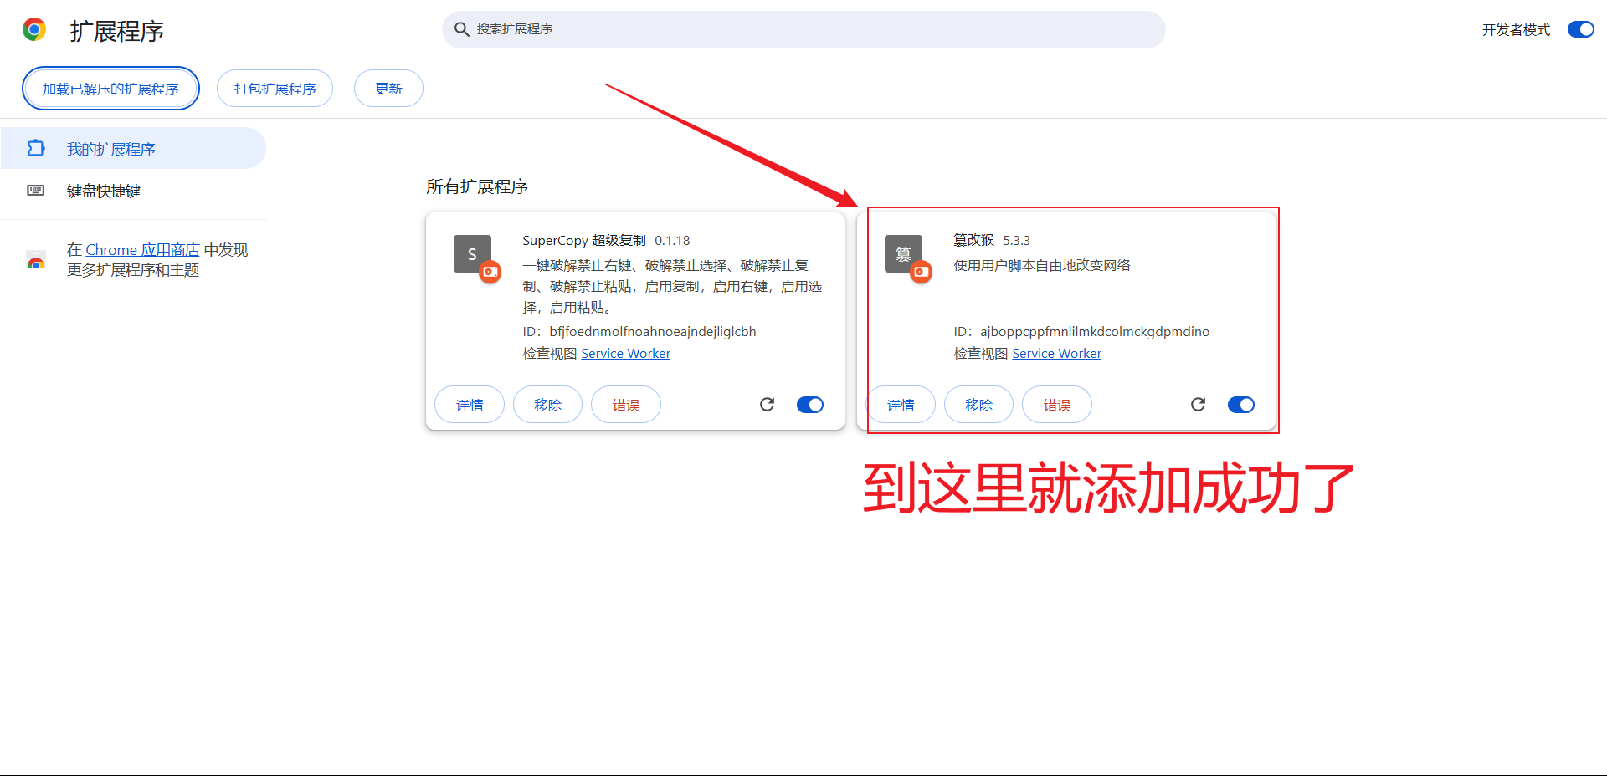Turn off developer mode switch

coord(1581,30)
